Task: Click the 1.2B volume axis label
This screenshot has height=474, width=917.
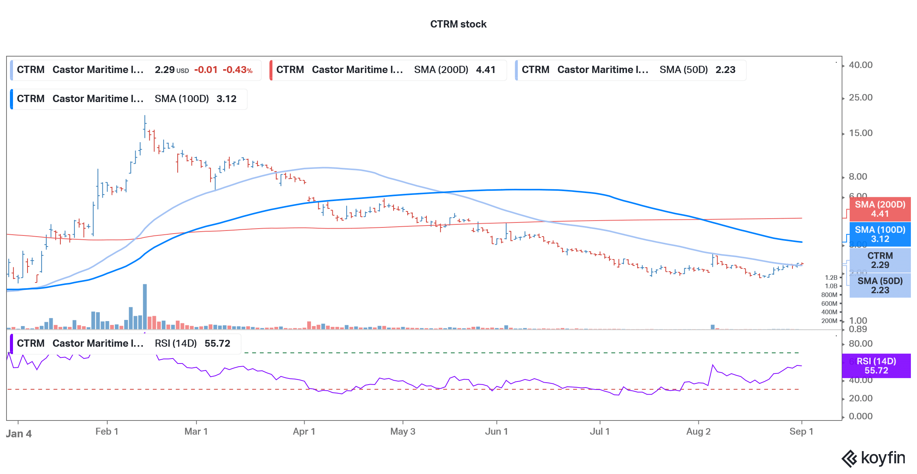Action: [831, 278]
